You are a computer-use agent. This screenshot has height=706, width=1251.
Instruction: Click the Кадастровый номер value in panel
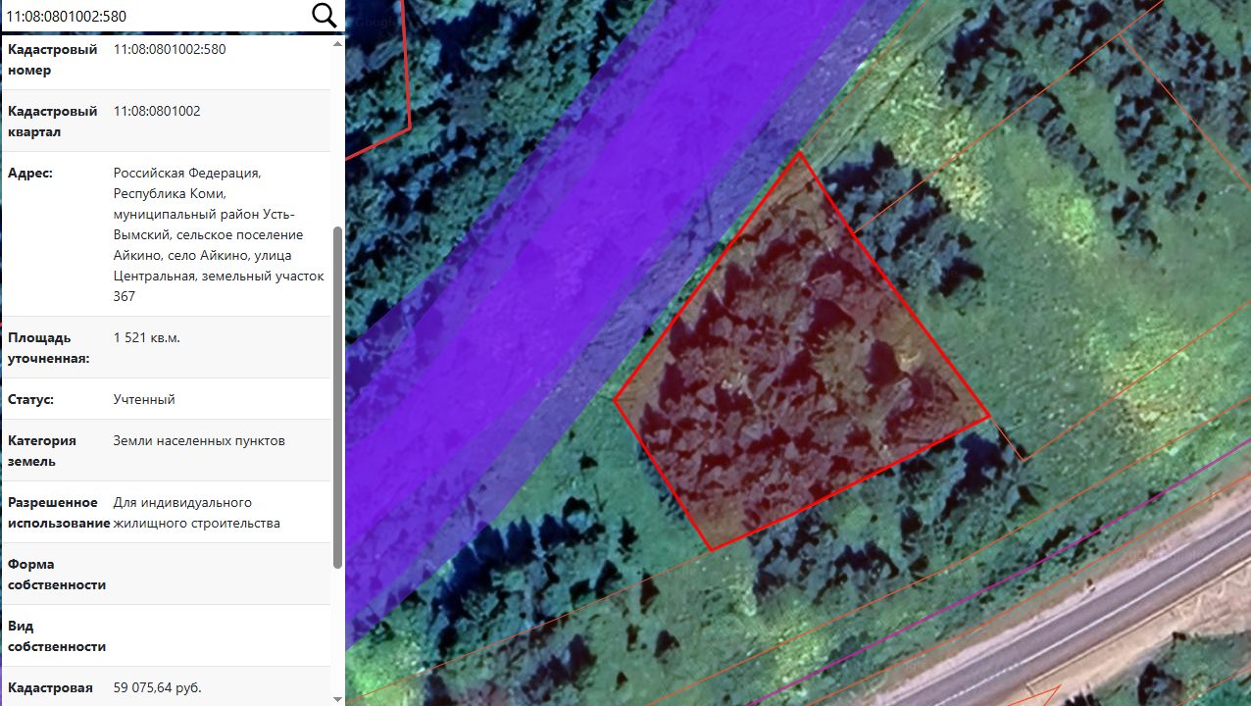pos(170,49)
